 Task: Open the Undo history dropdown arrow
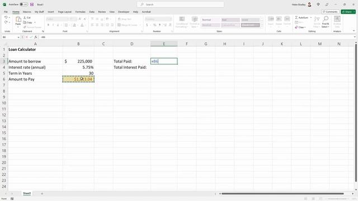pyautogui.click(x=10, y=17)
